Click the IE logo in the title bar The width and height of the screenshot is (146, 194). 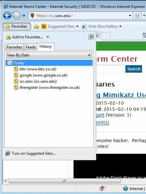(6, 7)
